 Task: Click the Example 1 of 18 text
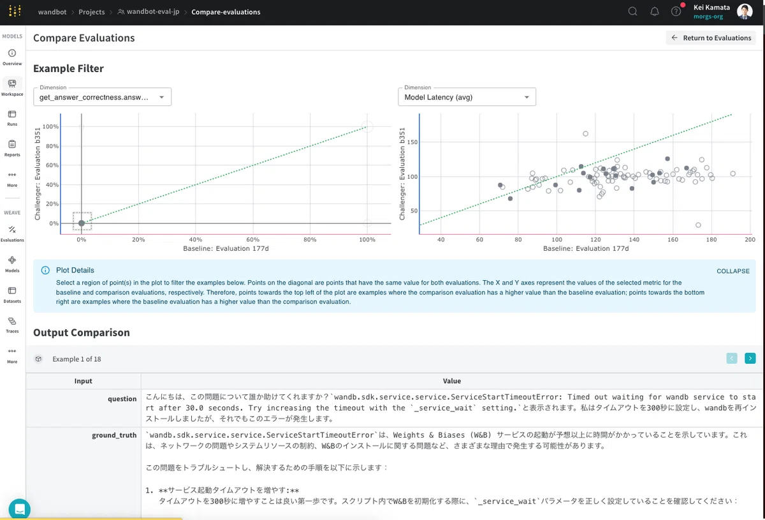point(76,359)
